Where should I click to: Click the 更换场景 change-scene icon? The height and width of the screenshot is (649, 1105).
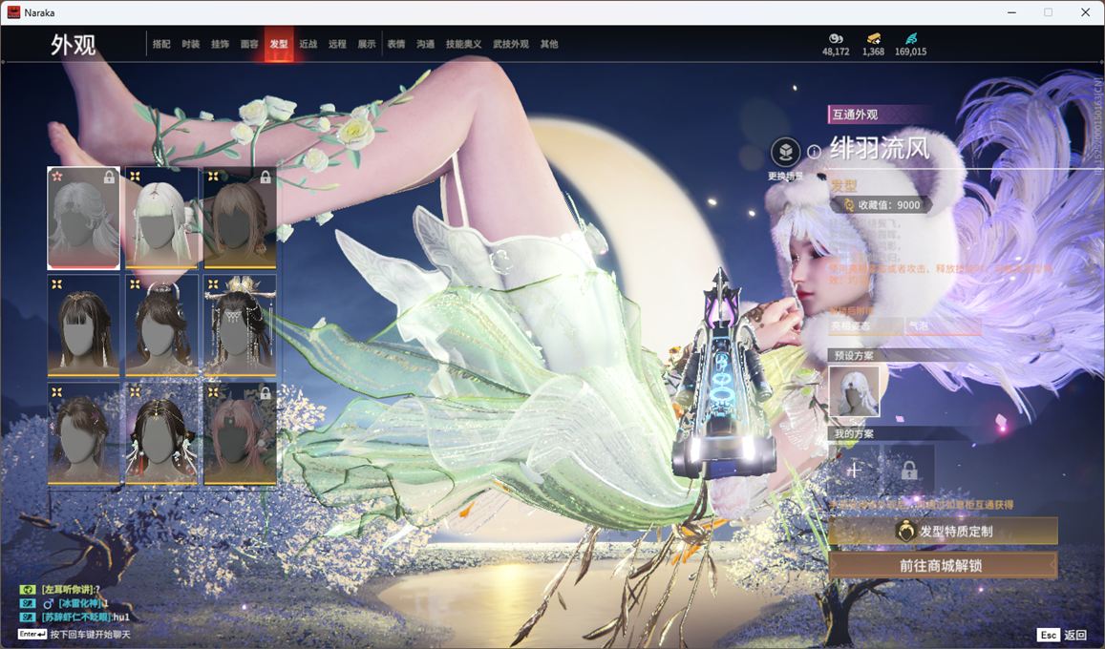(x=785, y=152)
